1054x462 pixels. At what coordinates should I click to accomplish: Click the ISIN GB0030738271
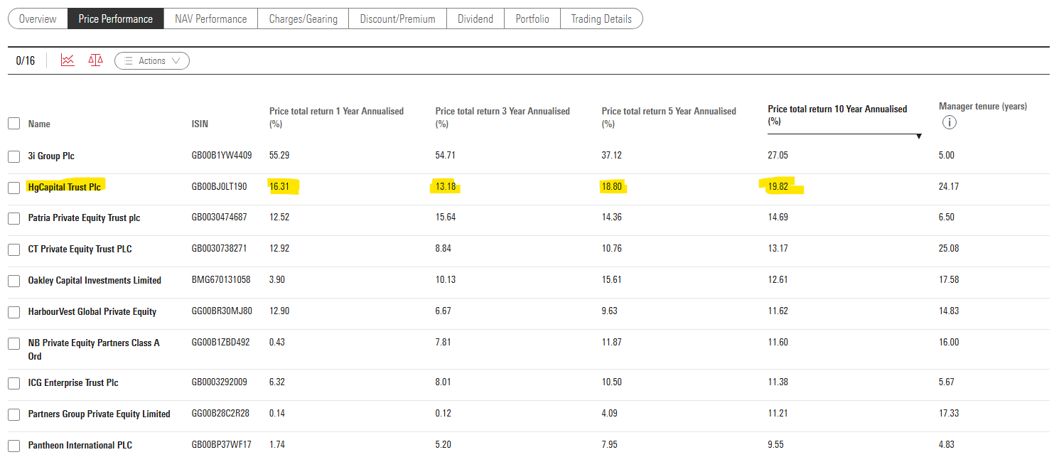click(x=220, y=249)
